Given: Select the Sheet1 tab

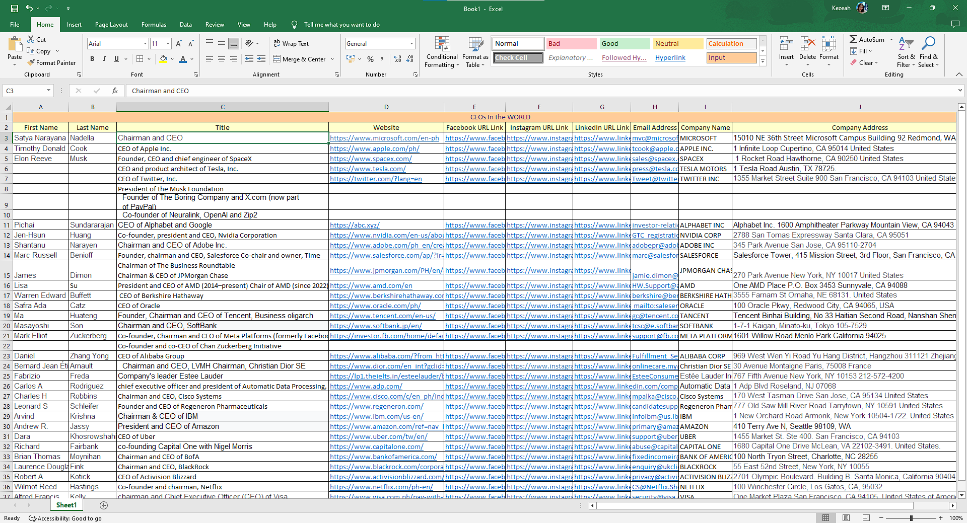Looking at the screenshot, I should coord(66,505).
